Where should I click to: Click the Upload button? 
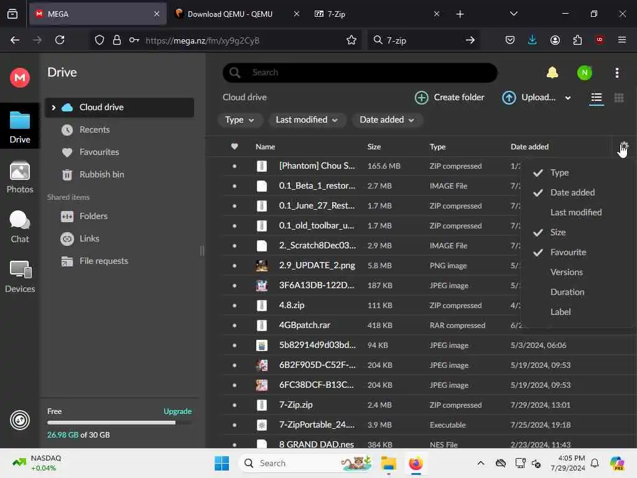[x=529, y=98]
